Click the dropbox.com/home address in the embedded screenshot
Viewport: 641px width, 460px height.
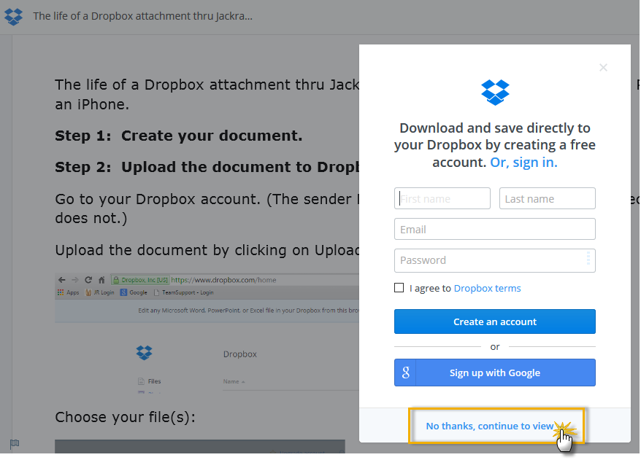(223, 280)
